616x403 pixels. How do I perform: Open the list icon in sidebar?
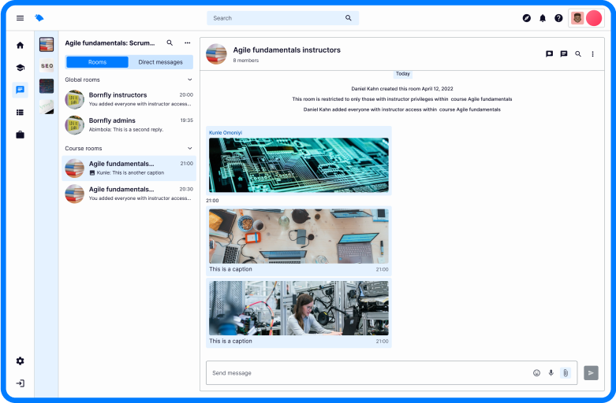coord(20,113)
